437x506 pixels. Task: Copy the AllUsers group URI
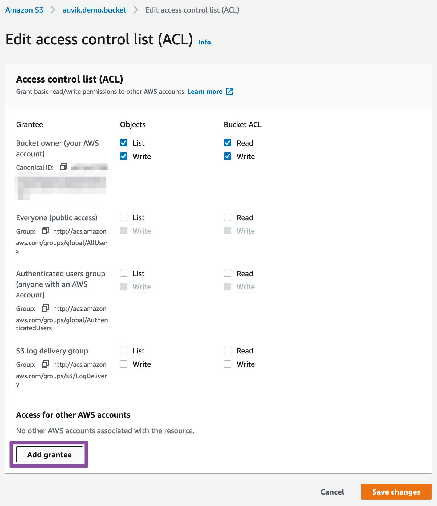point(45,231)
